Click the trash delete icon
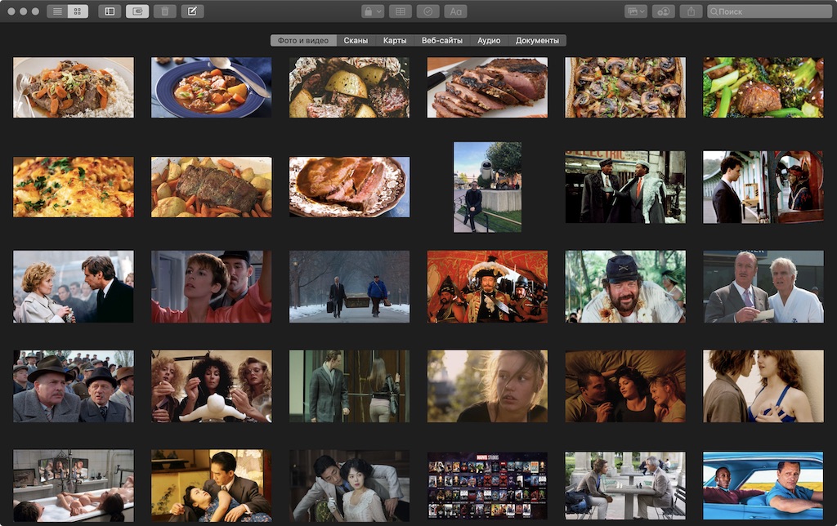Viewport: 837px width, 526px height. 165,11
